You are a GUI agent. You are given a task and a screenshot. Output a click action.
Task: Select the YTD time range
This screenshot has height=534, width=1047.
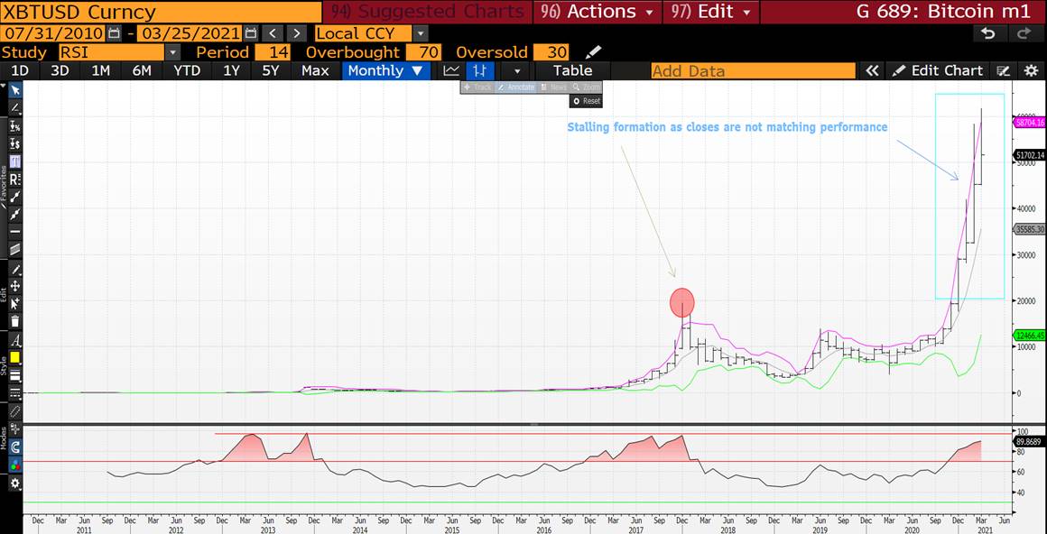tap(187, 70)
